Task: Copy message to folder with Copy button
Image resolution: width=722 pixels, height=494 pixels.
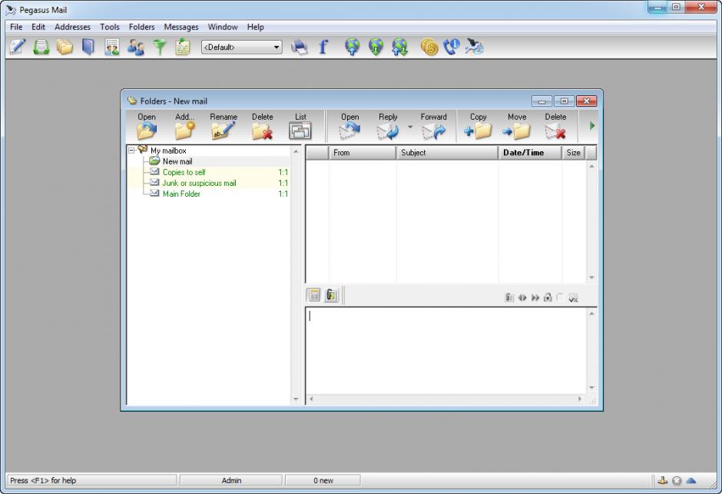Action: pyautogui.click(x=478, y=126)
